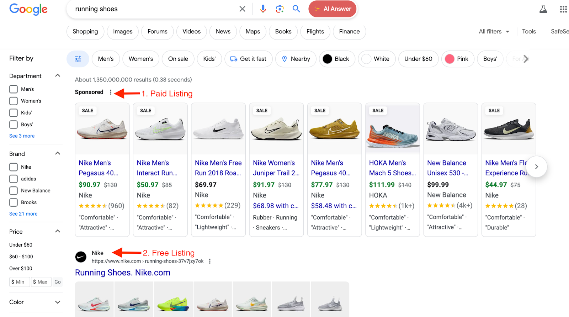Open three-dot menu beside nike.com URL

tap(210, 261)
